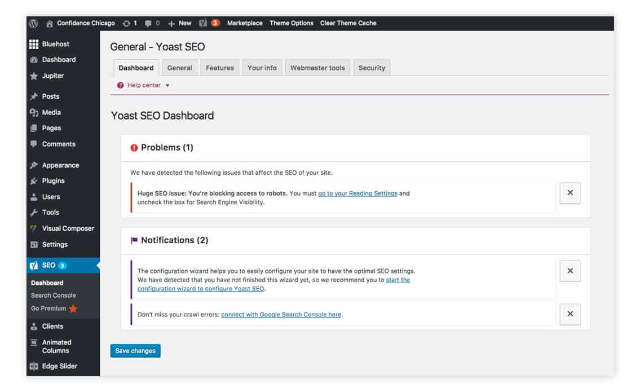
Task: Open the Features tab
Action: click(219, 68)
